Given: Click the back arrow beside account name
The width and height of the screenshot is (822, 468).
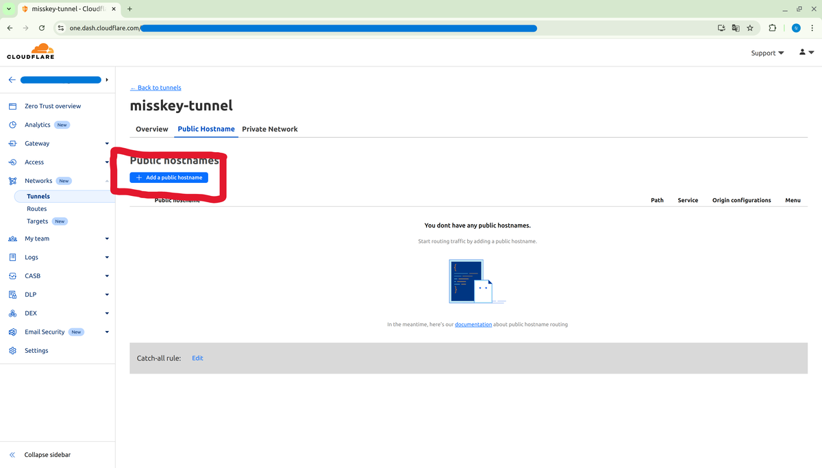Looking at the screenshot, I should 12,79.
